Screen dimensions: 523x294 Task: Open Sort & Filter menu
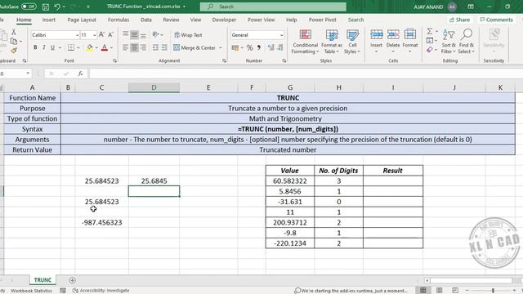tap(449, 42)
